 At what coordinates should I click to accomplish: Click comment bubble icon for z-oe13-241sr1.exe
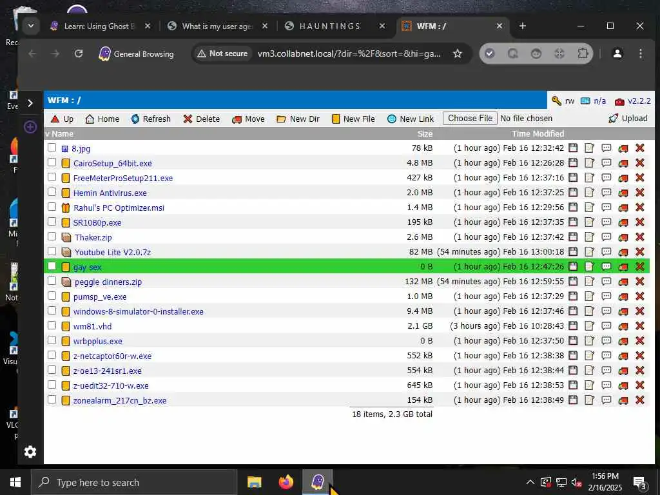click(606, 370)
